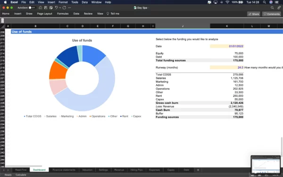Select the Date input cell 01/01/2022

[227, 46]
